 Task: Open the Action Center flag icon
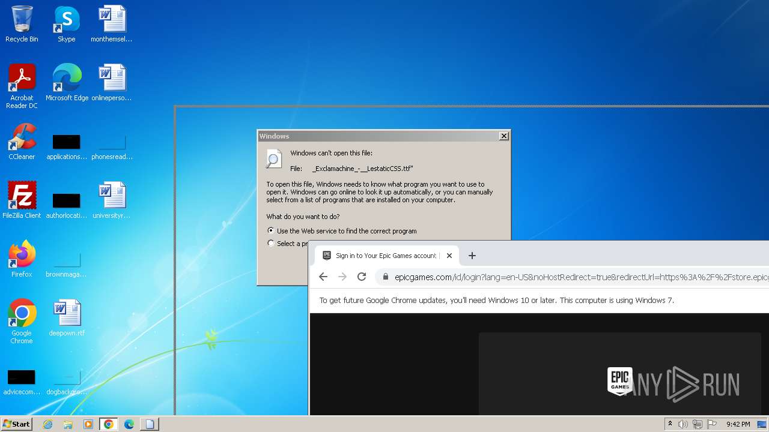tap(712, 424)
